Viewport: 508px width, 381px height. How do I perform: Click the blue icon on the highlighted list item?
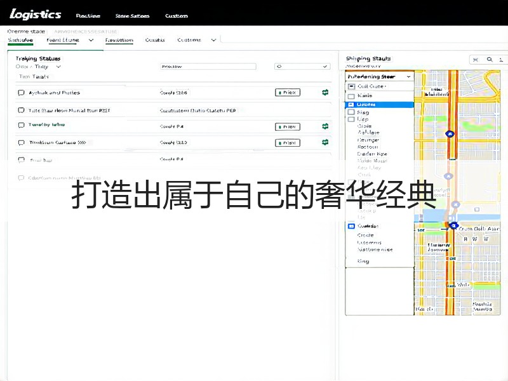point(351,105)
